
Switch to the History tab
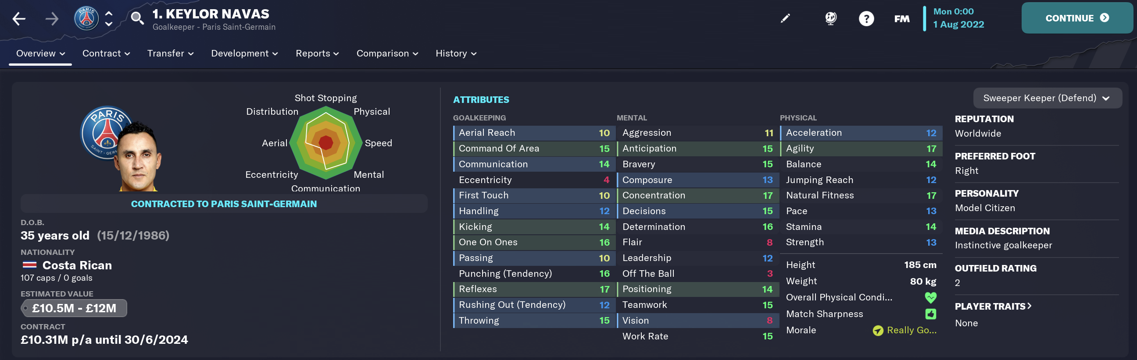click(x=456, y=53)
